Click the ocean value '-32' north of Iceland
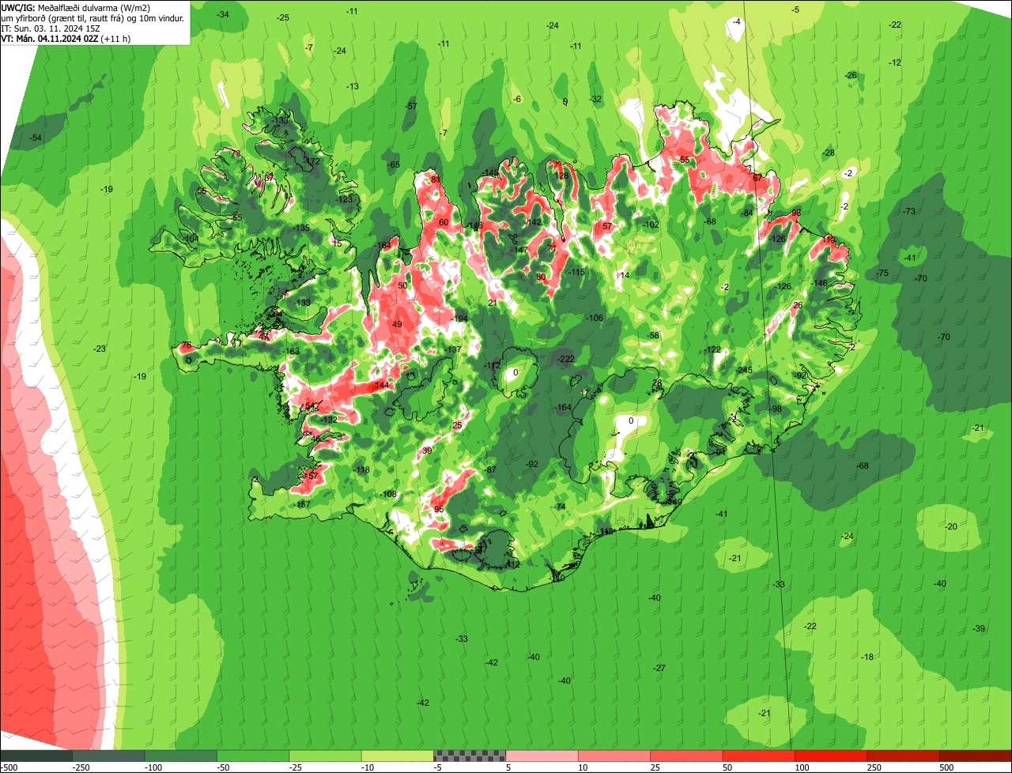Screen dimensions: 1012x773 pos(595,99)
